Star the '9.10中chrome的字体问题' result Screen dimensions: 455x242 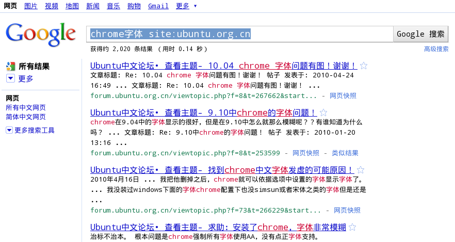[323, 112]
